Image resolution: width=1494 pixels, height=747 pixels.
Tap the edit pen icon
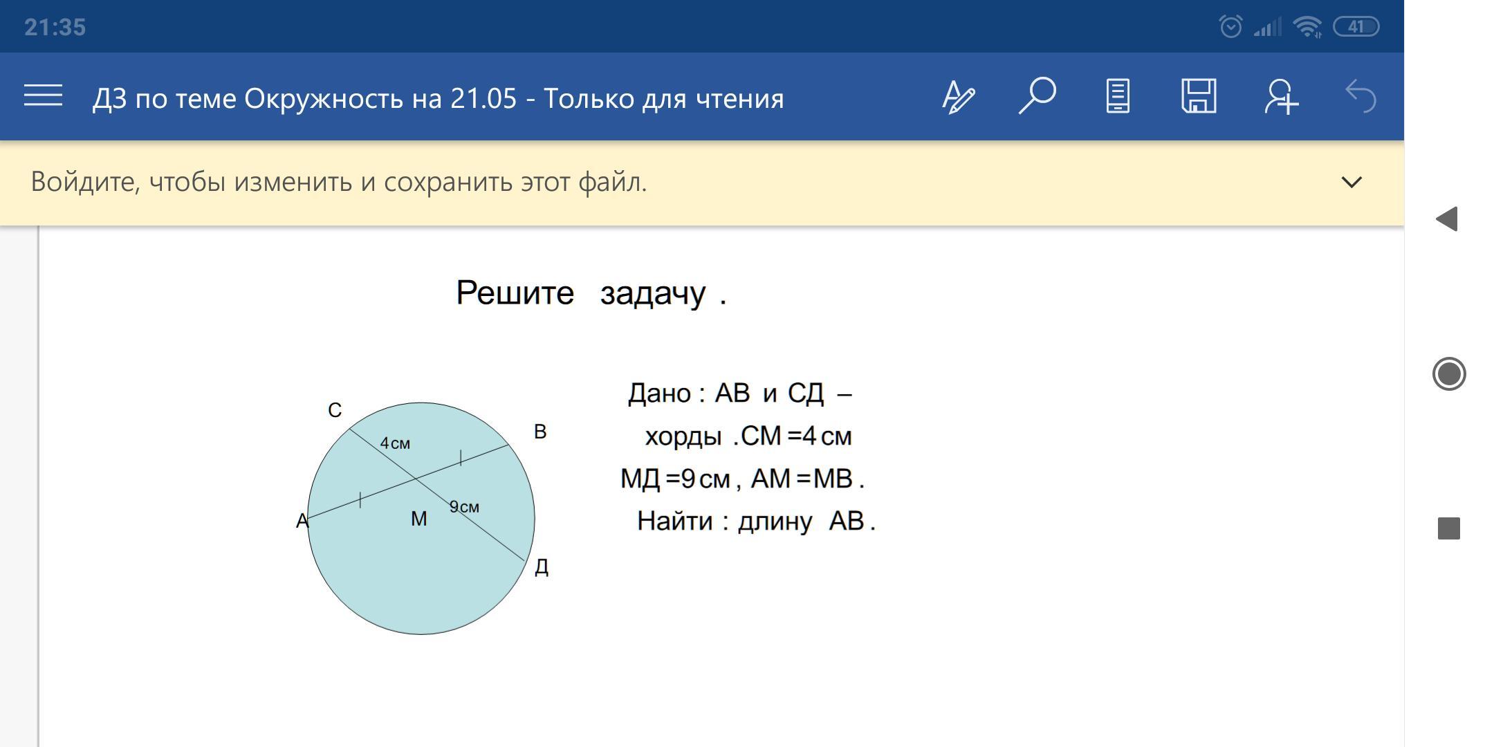pyautogui.click(x=958, y=97)
